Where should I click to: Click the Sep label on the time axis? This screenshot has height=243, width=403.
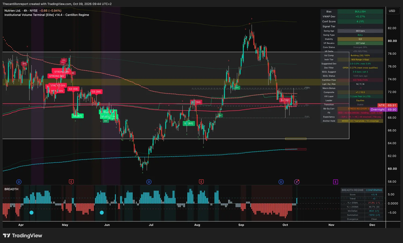[x=241, y=225]
